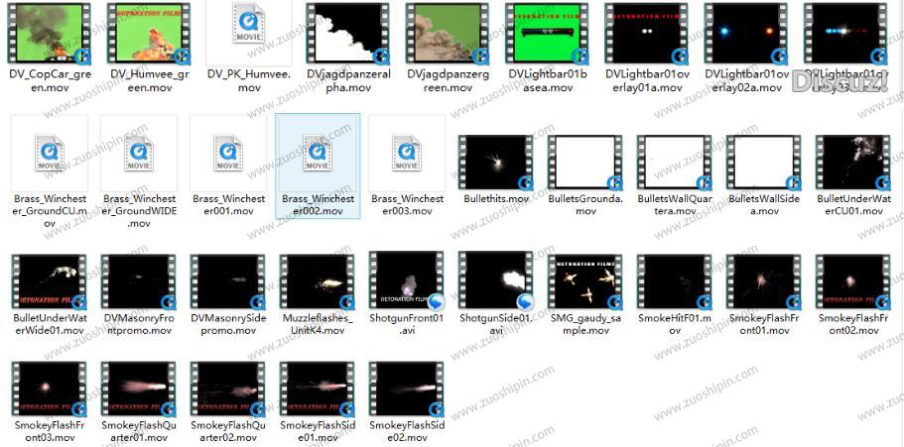Click the Brass_Winchester_GroundWIDE.mov file icon
Screen dimensions: 904x447
pos(139,153)
